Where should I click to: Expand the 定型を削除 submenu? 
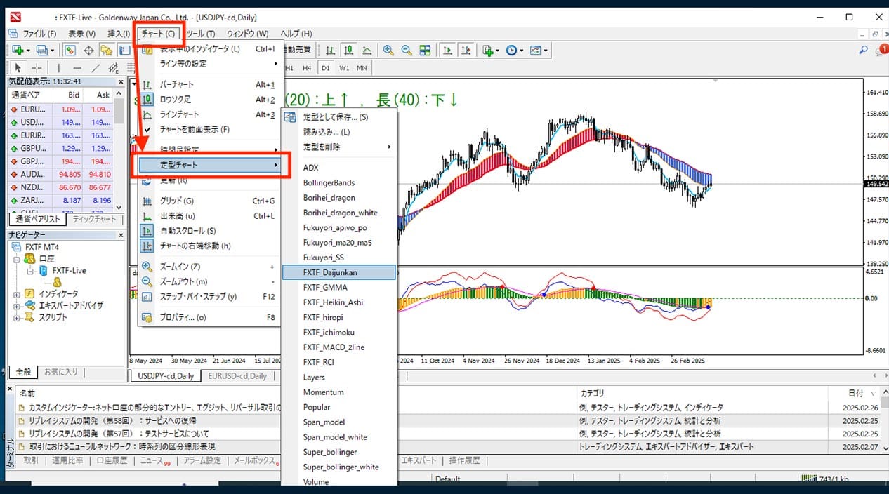pos(340,147)
